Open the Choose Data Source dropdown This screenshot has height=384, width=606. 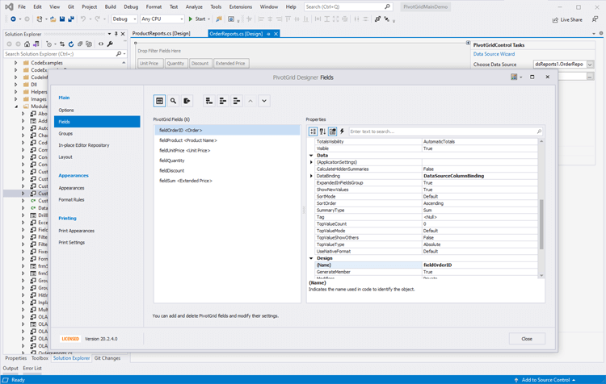(590, 65)
